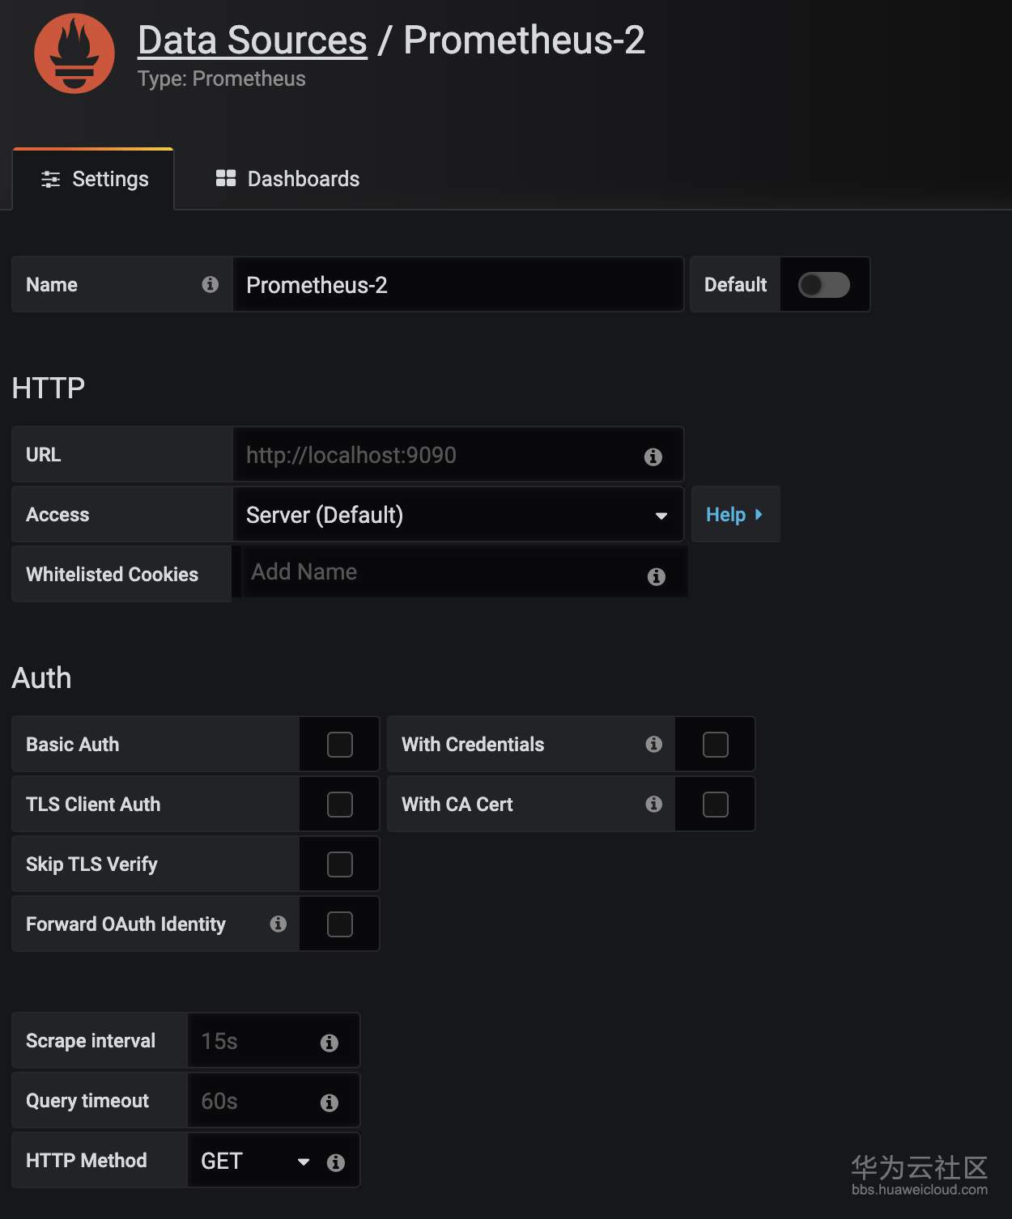The width and height of the screenshot is (1012, 1219).
Task: Click the Forward OAuth Identity info icon
Action: click(x=278, y=924)
